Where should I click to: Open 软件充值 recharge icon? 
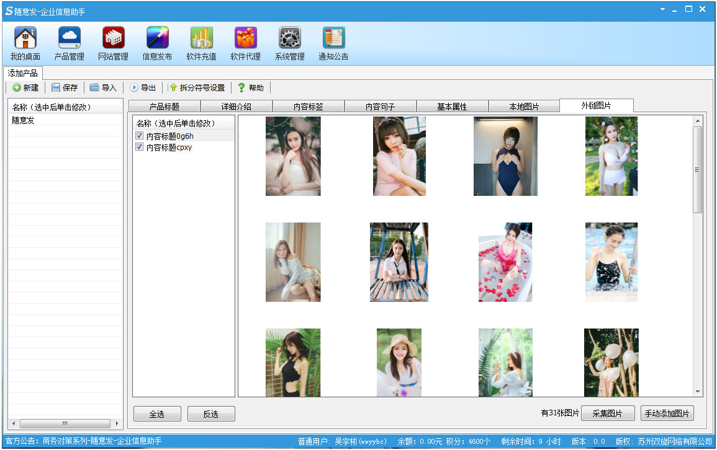[201, 38]
